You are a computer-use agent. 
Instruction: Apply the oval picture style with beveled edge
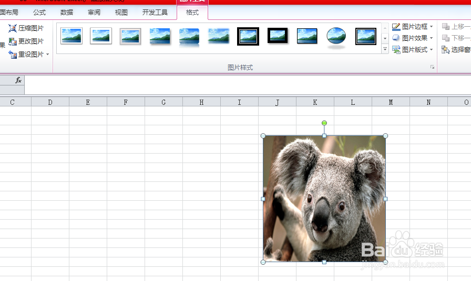pos(336,37)
